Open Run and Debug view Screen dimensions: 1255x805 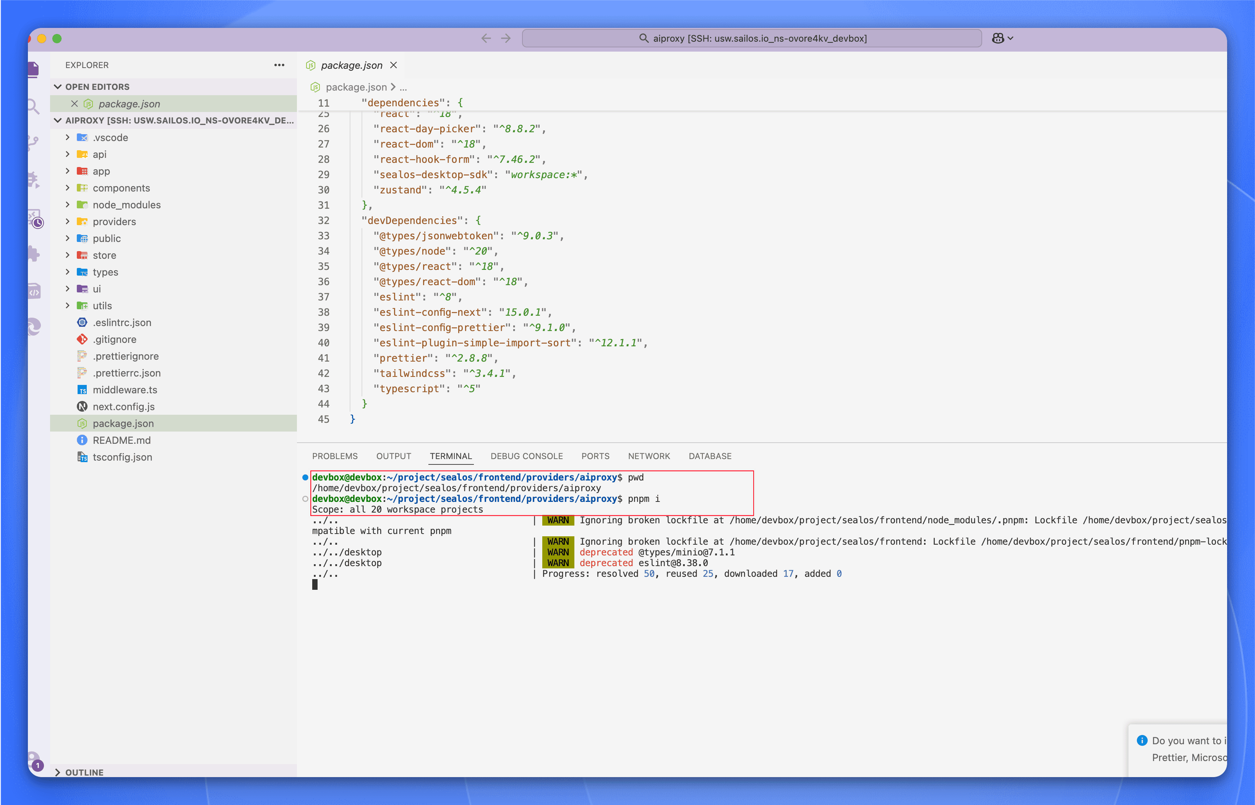(x=33, y=180)
